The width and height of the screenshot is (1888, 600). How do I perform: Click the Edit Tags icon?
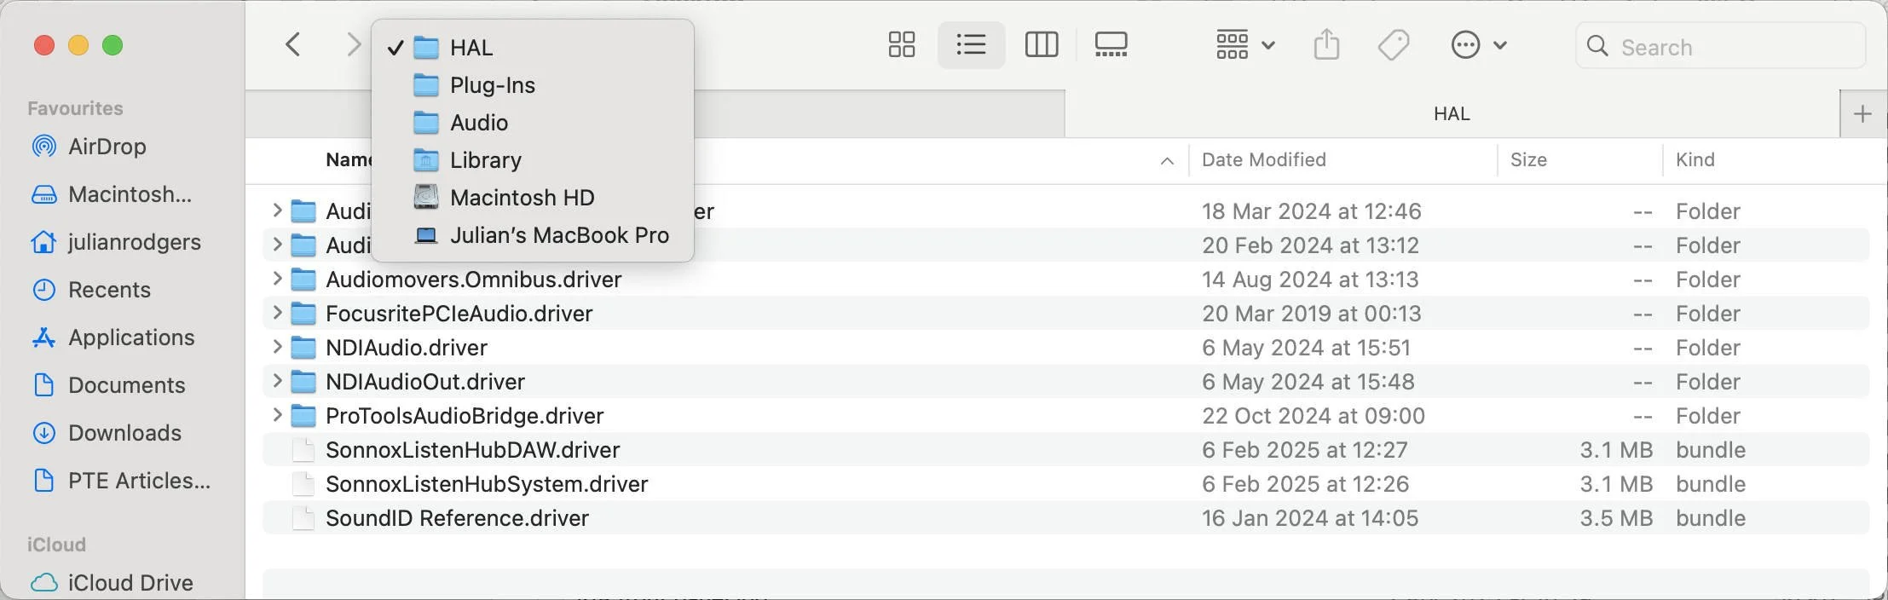pyautogui.click(x=1394, y=44)
